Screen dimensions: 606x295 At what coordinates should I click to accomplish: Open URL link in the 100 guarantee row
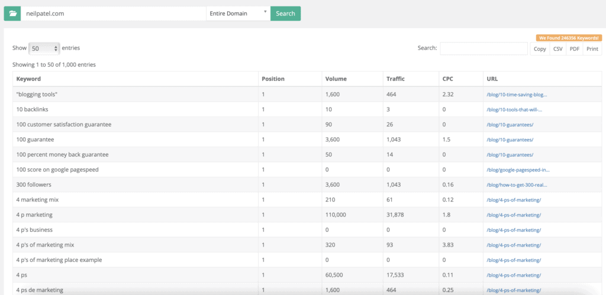tap(510, 140)
